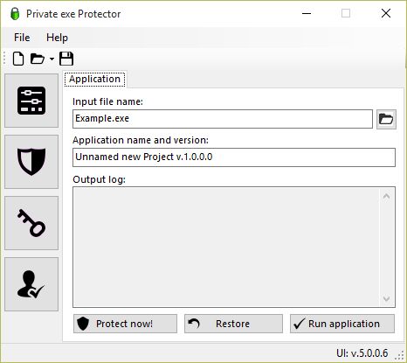Open the Help menu
The image size is (407, 363).
[x=57, y=38]
